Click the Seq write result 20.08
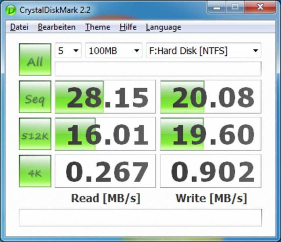Image resolution: width=281 pixels, height=242 pixels. point(210,97)
